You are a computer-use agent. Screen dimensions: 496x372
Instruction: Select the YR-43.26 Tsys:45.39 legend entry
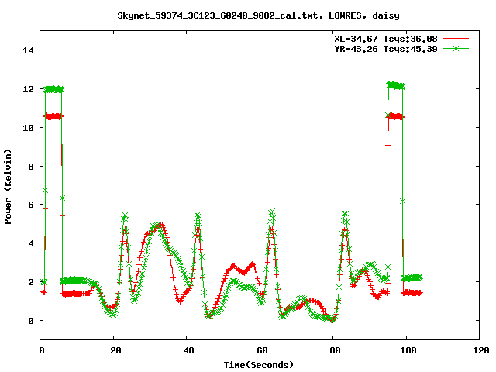pyautogui.click(x=386, y=49)
